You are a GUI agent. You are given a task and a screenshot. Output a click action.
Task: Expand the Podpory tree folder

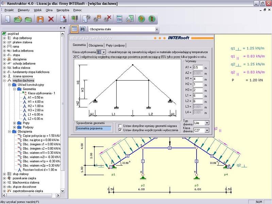15,127
